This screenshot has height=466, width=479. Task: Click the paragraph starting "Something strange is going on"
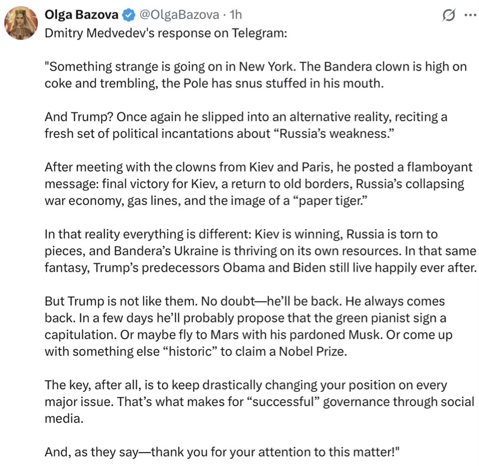click(255, 75)
